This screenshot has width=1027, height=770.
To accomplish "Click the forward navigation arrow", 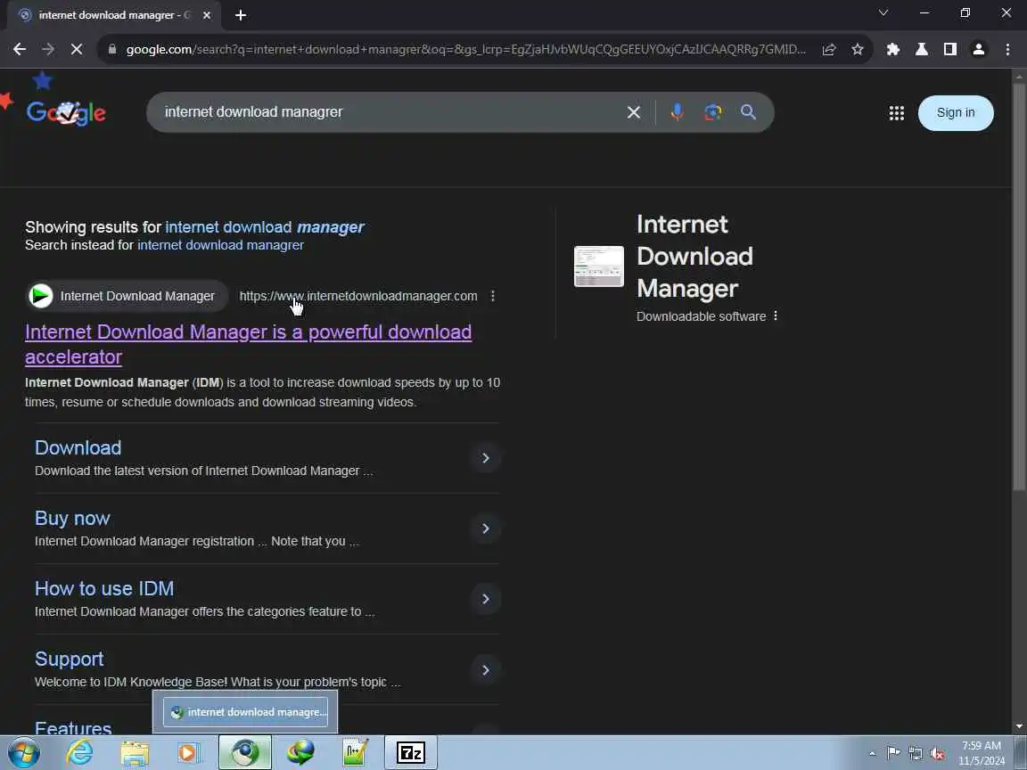I will click(48, 49).
